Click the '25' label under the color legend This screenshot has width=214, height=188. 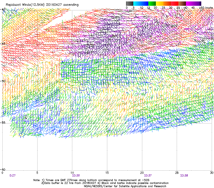[x=163, y=8]
